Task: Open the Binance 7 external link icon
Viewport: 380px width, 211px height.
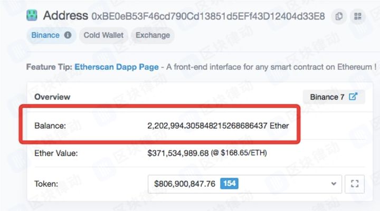Action: point(353,97)
